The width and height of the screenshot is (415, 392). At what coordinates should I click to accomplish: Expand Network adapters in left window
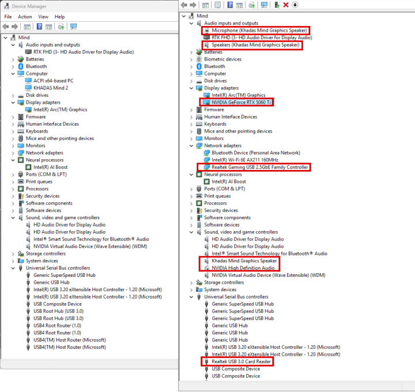click(x=13, y=153)
